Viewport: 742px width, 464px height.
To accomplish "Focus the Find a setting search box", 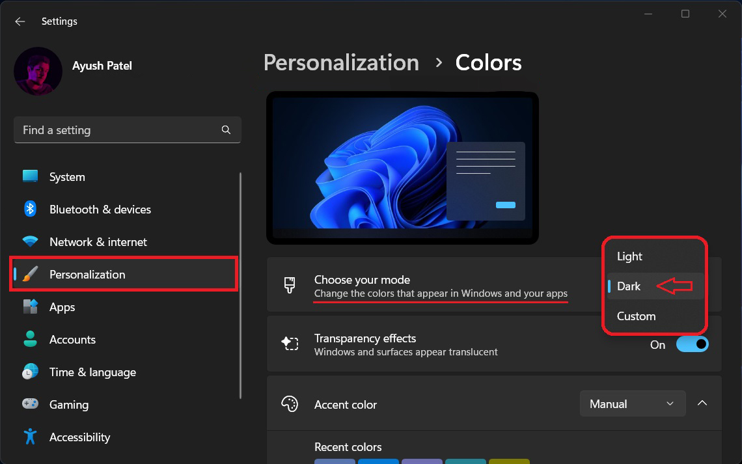I will point(128,130).
